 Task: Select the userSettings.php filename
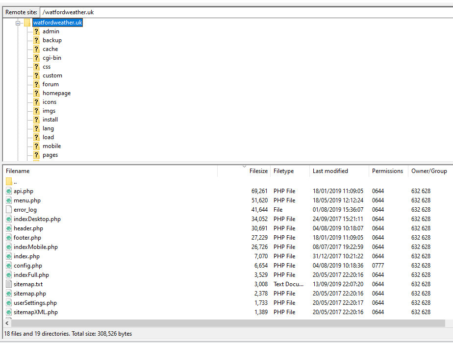[35, 303]
